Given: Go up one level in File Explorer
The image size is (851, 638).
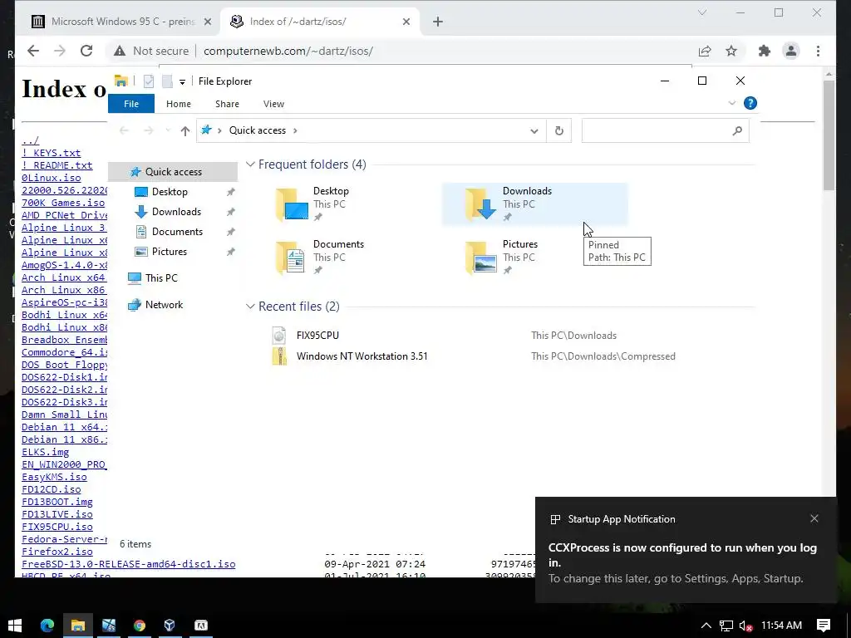Looking at the screenshot, I should pyautogui.click(x=185, y=130).
